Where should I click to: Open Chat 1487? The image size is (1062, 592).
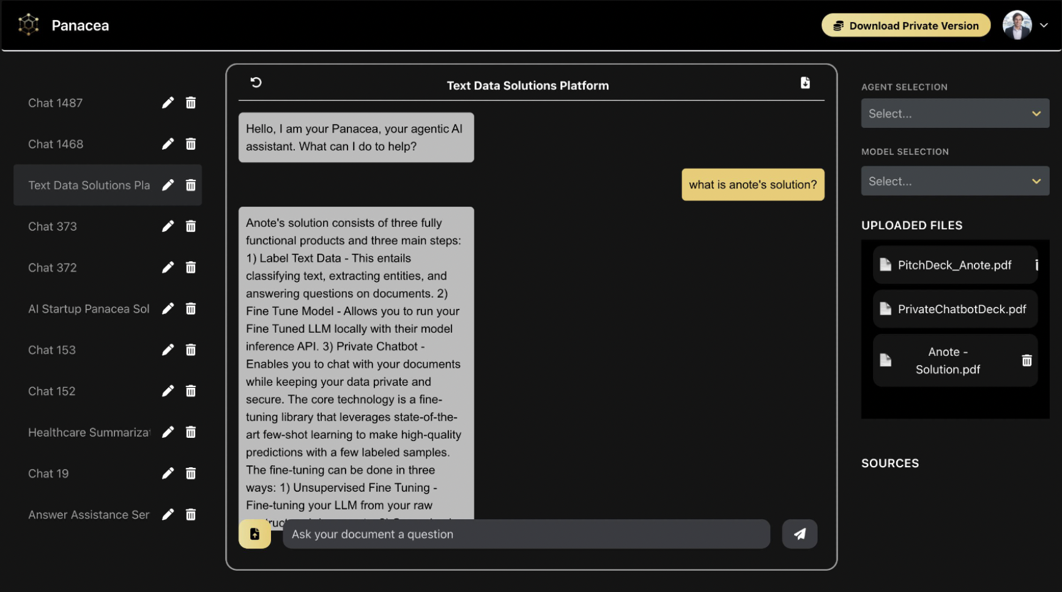(x=55, y=103)
